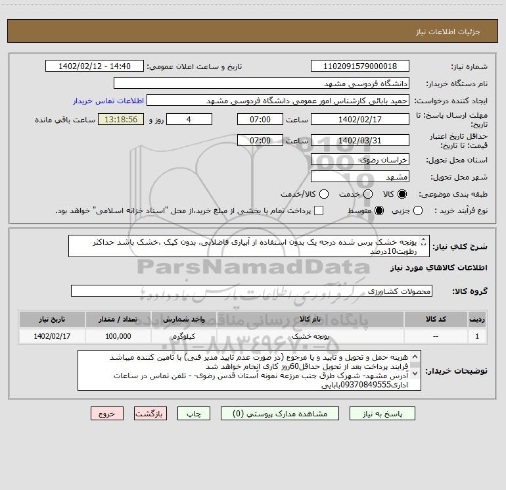Click the remaining days field showing 4
506x490 pixels.
[x=189, y=119]
